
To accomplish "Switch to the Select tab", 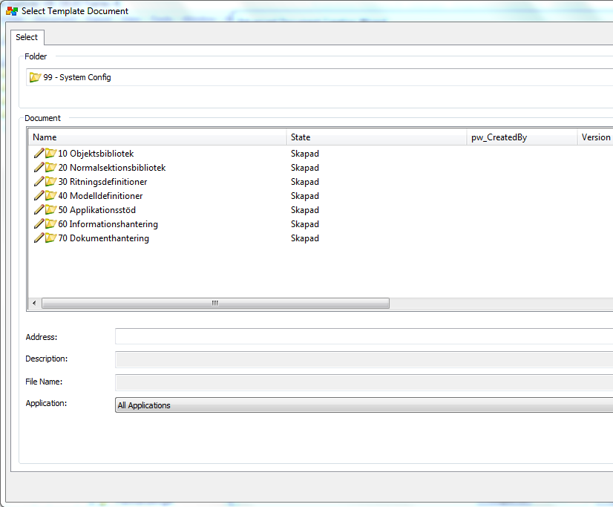I will click(27, 37).
